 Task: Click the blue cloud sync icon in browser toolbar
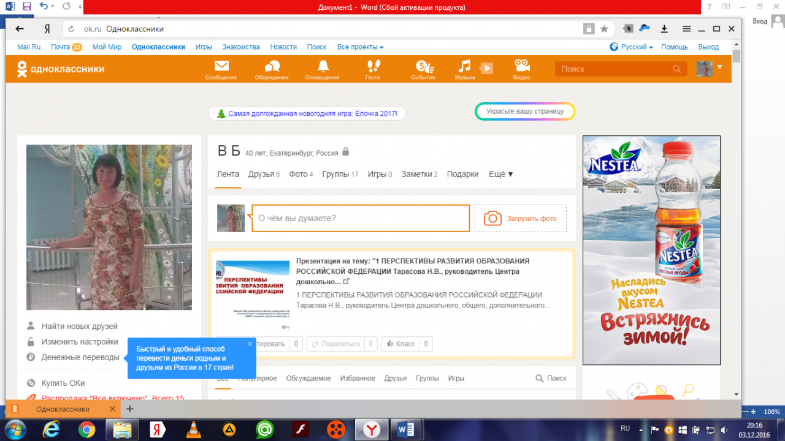coord(645,28)
